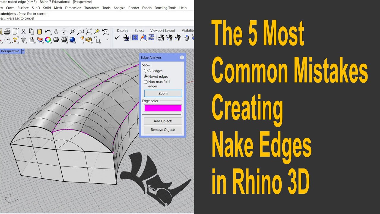
Task: Open the Surface menu
Action: [x=23, y=8]
